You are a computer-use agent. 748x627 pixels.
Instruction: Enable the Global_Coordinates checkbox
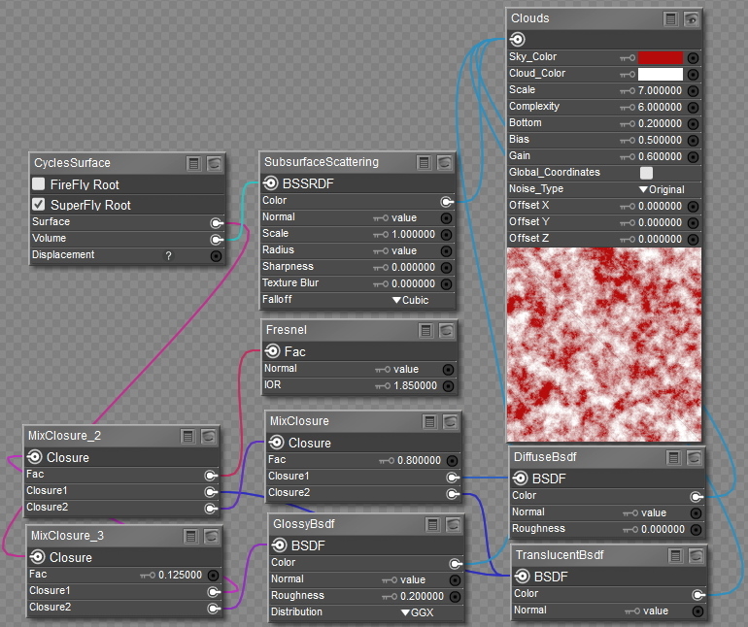pyautogui.click(x=646, y=173)
